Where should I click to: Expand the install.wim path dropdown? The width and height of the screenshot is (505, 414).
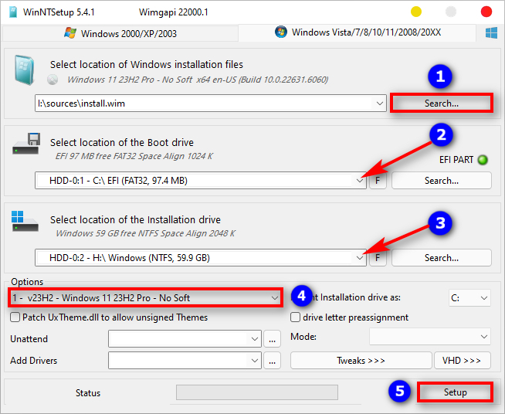click(x=378, y=103)
